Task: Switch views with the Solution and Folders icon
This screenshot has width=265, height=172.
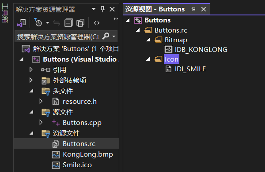Action: (x=22, y=23)
